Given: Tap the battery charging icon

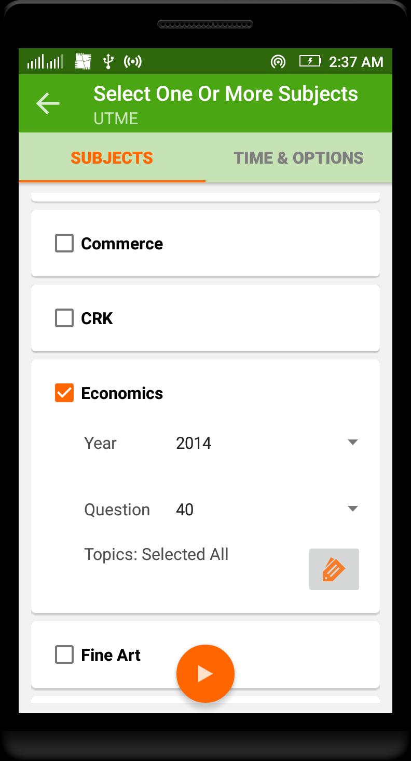Looking at the screenshot, I should [310, 61].
